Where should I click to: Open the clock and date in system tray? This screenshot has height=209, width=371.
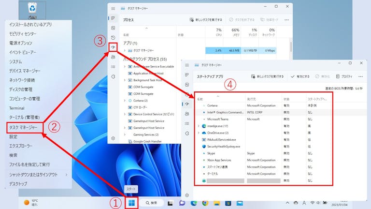[x=340, y=203]
